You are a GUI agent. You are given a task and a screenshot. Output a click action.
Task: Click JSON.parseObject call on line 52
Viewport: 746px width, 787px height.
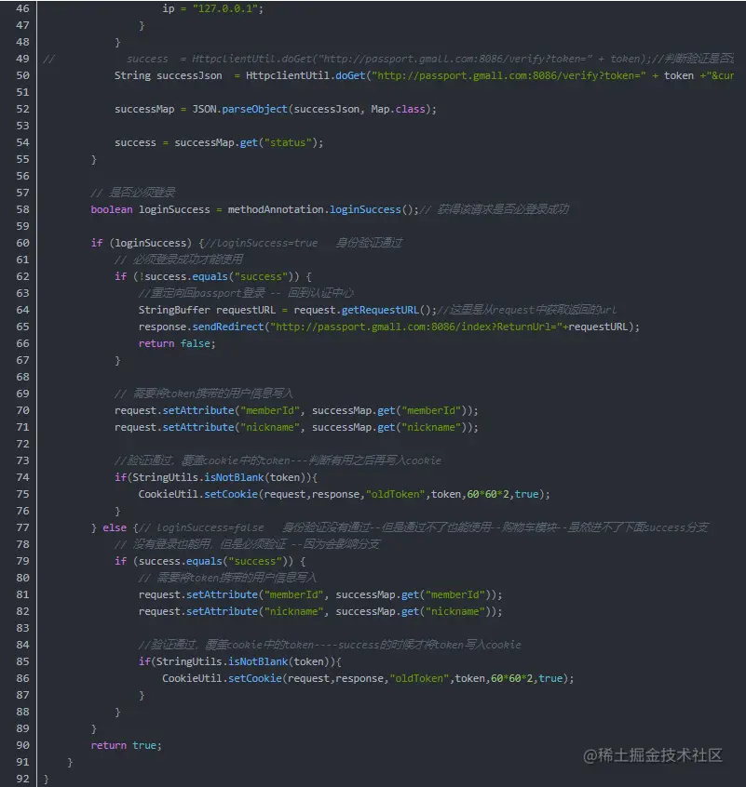239,109
